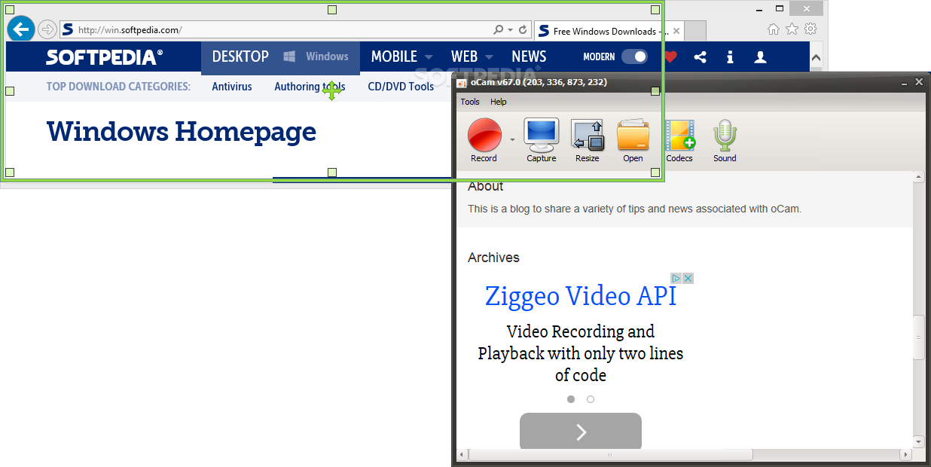
Task: Go back with the browser back arrow
Action: pos(21,29)
